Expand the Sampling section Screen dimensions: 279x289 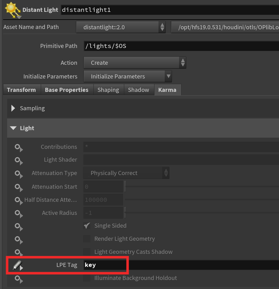13,108
